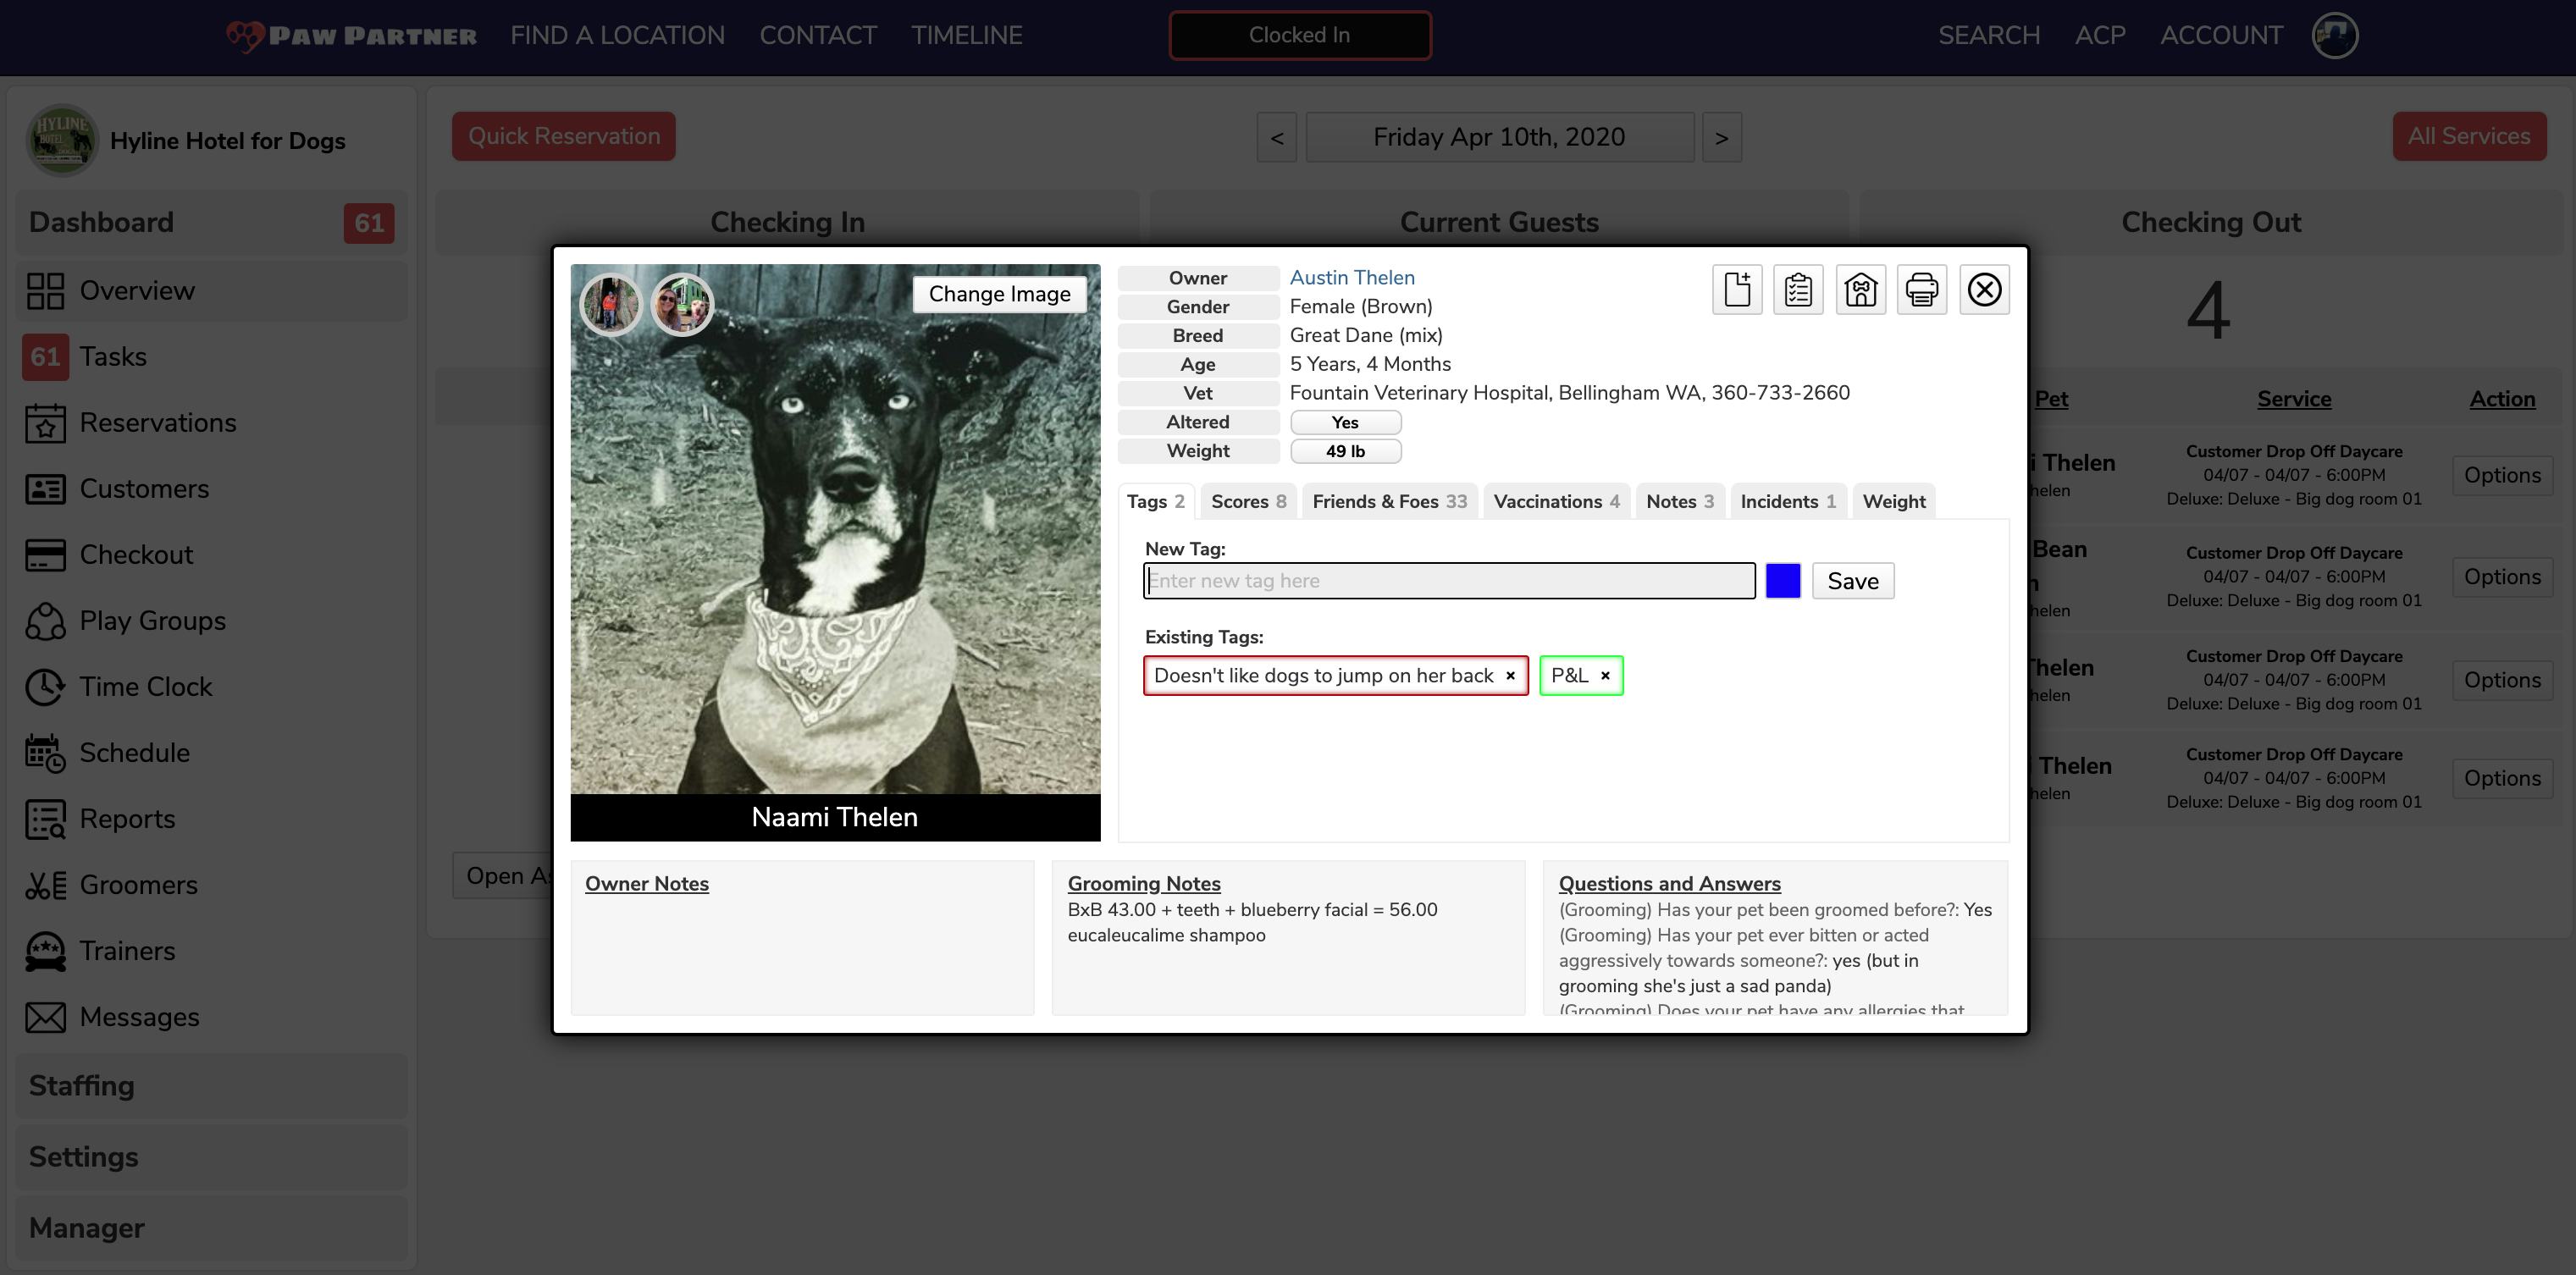The image size is (2576, 1275).
Task: Select the Play Groups paw icon
Action: pos(44,621)
